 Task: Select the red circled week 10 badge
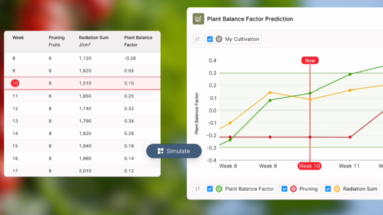(x=15, y=83)
